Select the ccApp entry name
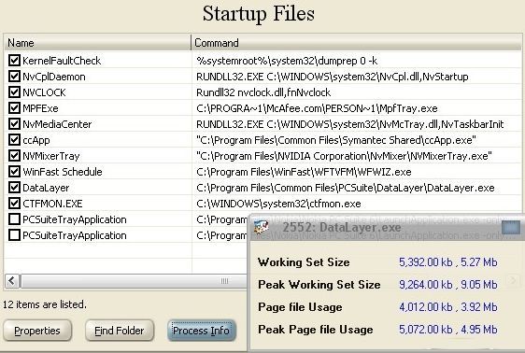The width and height of the screenshot is (525, 353). pyautogui.click(x=36, y=140)
